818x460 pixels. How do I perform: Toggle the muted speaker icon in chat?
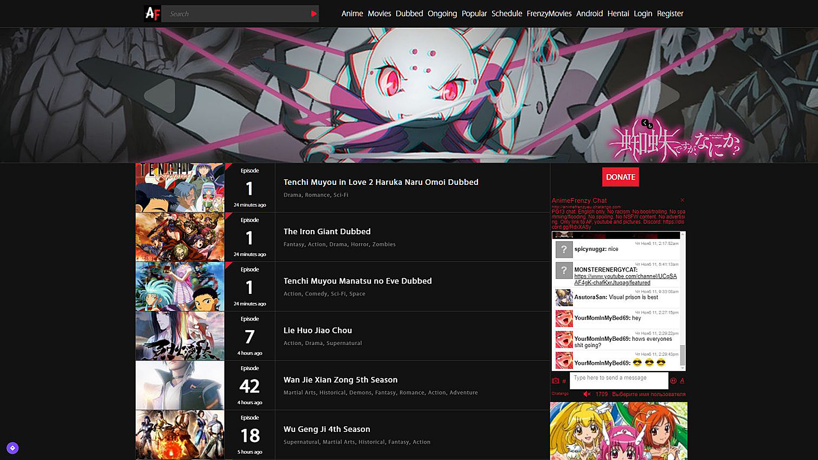click(x=587, y=394)
